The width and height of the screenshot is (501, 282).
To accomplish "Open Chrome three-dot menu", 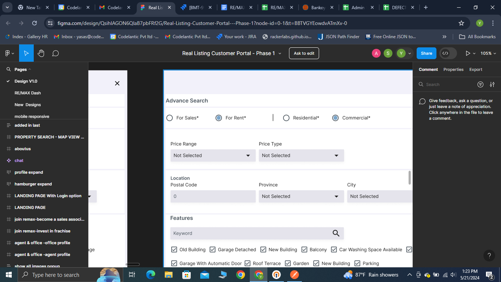I will pyautogui.click(x=492, y=23).
